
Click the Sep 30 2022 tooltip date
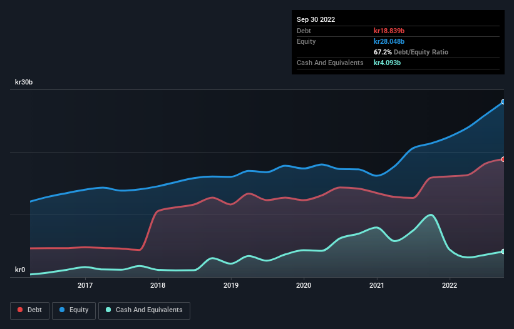click(316, 19)
